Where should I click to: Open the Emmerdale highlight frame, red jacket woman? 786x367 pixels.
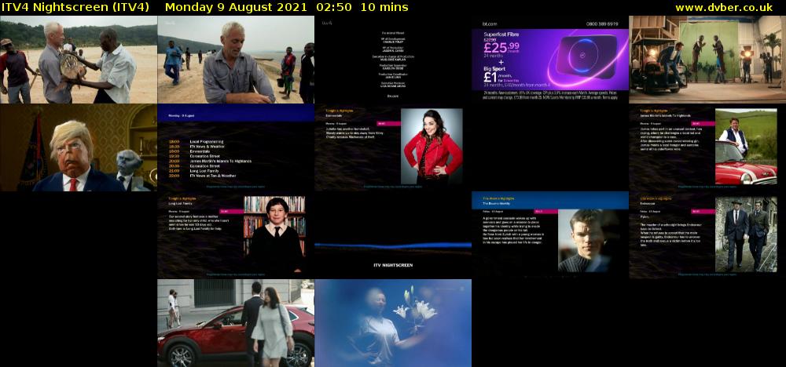393,147
